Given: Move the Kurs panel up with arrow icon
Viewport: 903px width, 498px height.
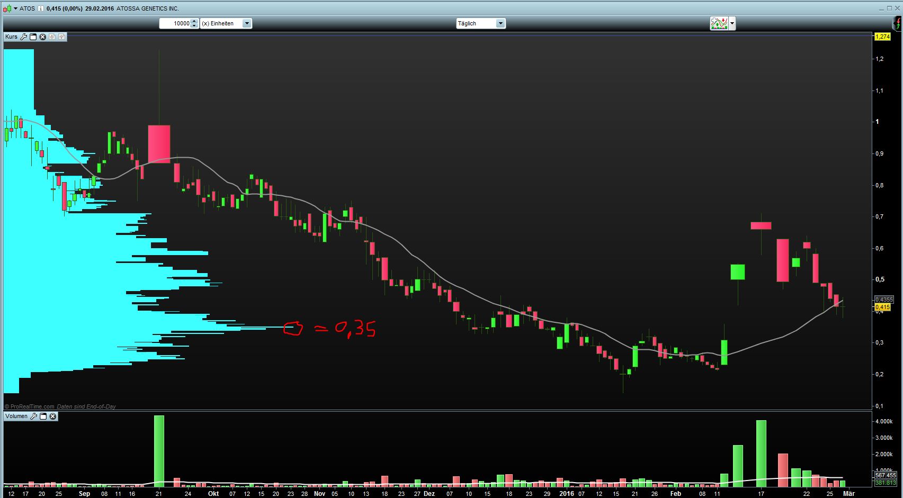Looking at the screenshot, I should click(62, 37).
